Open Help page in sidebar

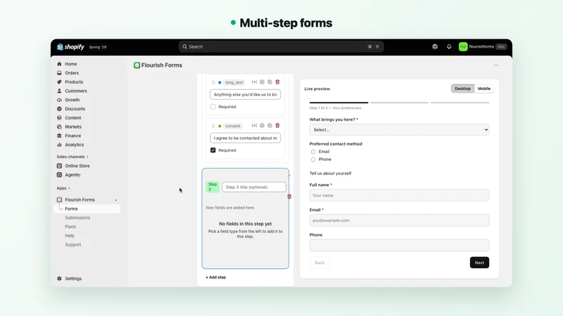click(x=70, y=235)
